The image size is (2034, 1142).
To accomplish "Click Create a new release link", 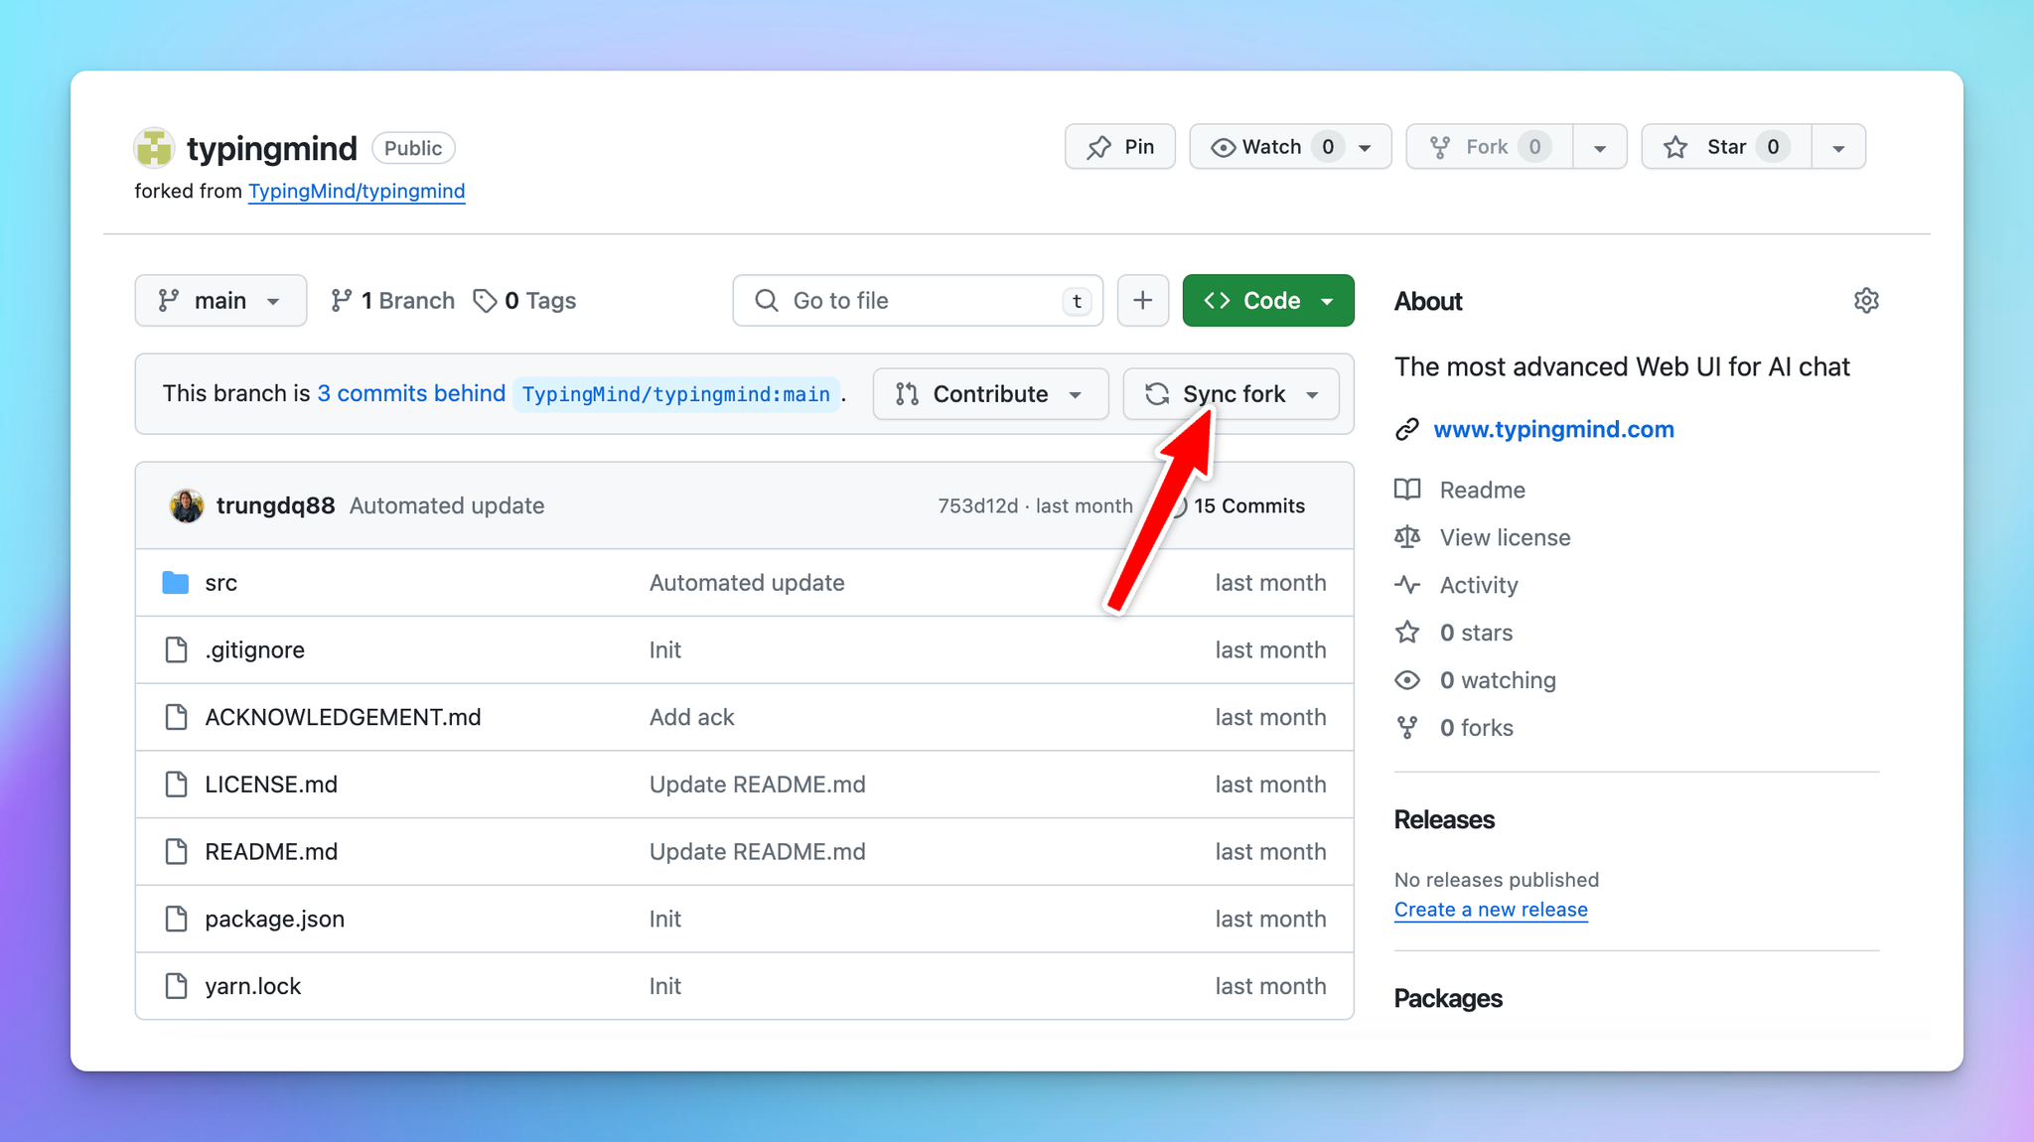I will pos(1491,910).
